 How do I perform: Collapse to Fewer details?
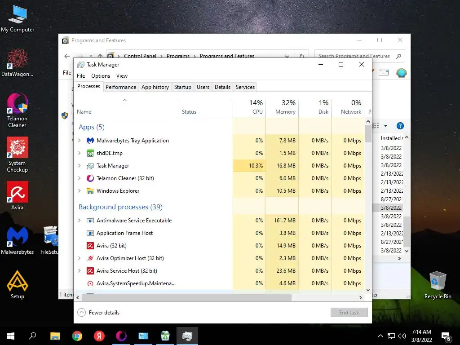98,313
